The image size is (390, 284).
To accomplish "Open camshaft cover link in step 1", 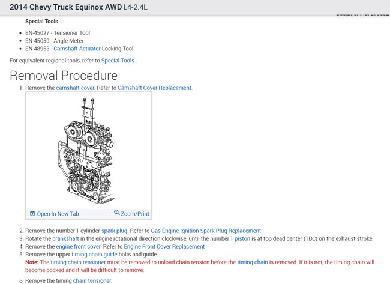I will tap(75, 88).
